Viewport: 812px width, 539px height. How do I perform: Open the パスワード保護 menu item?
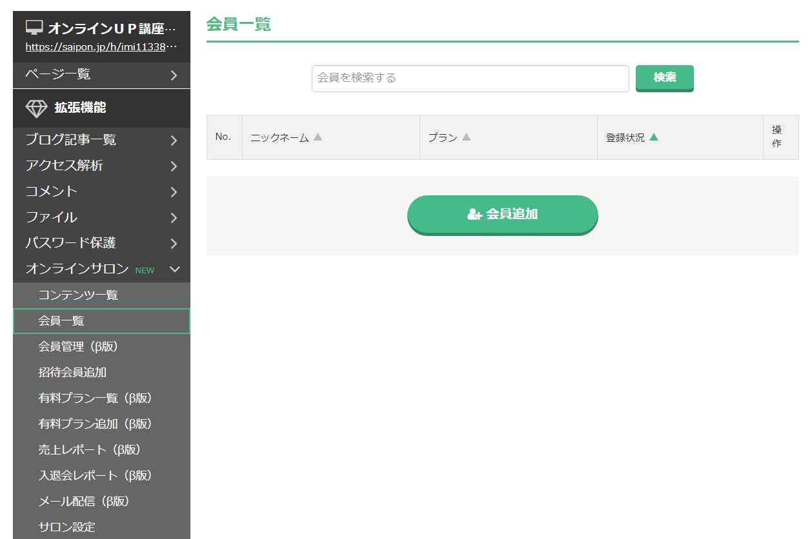point(70,243)
